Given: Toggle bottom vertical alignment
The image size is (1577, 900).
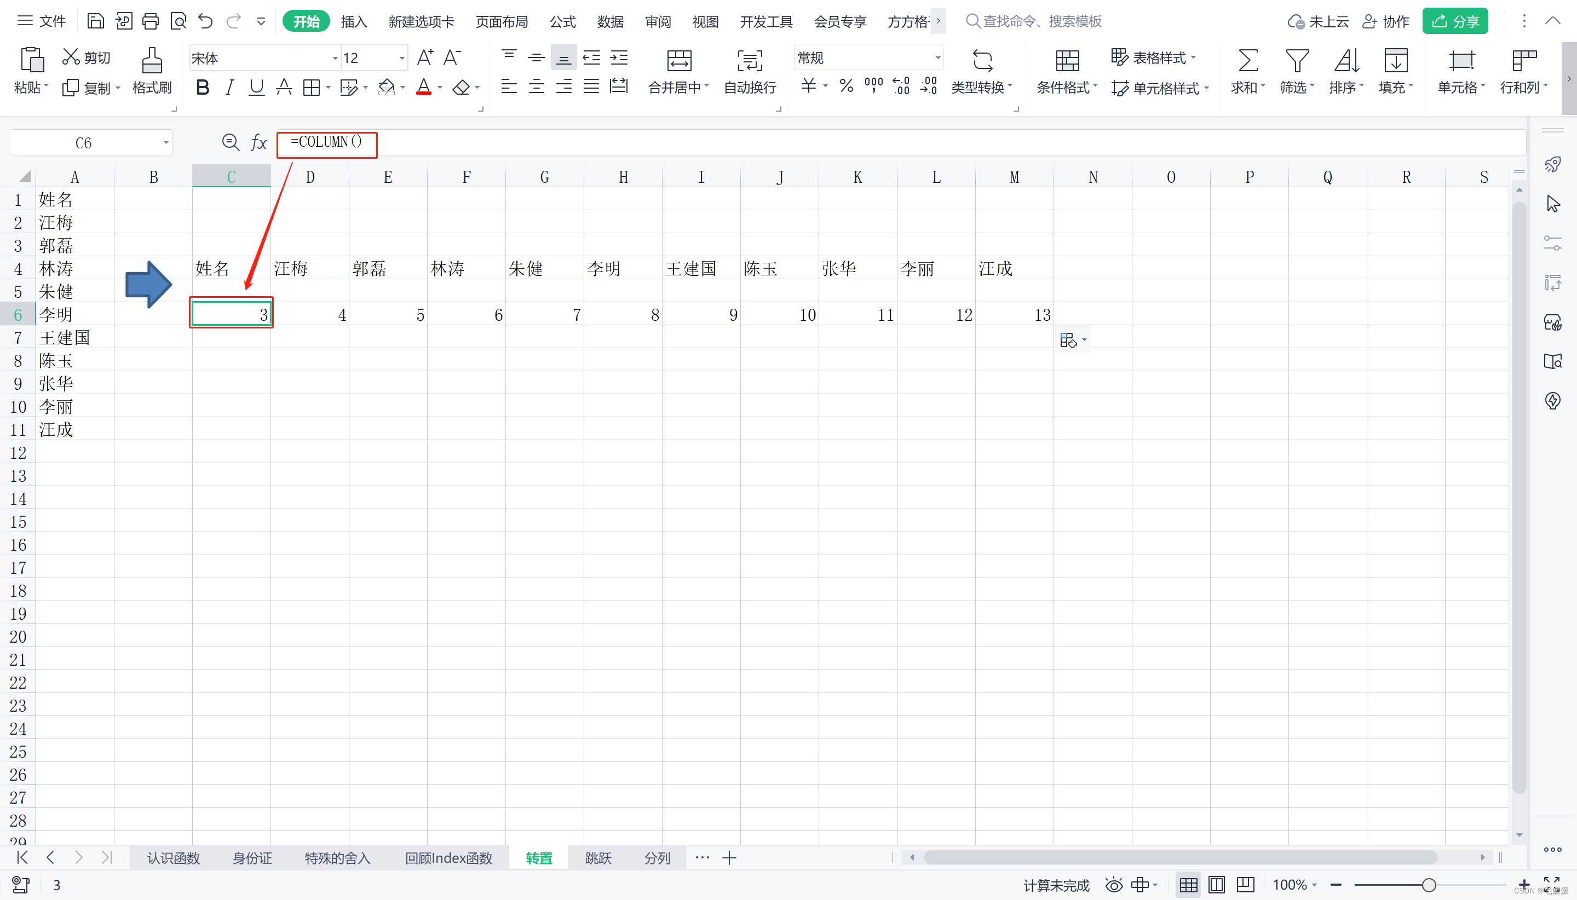Looking at the screenshot, I should point(563,58).
